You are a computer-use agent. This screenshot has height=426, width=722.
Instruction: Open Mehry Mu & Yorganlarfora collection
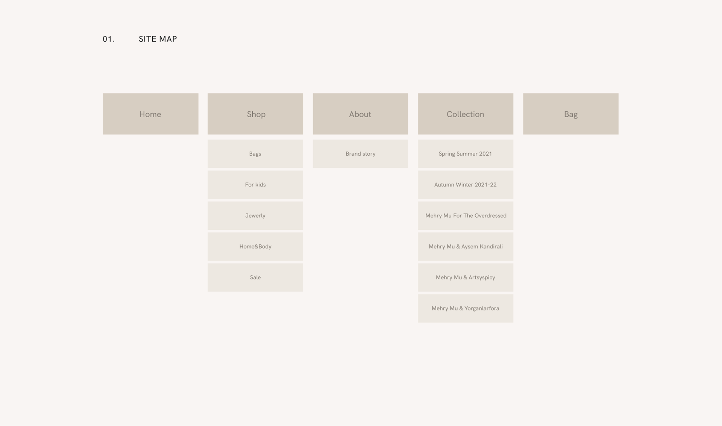coord(465,308)
